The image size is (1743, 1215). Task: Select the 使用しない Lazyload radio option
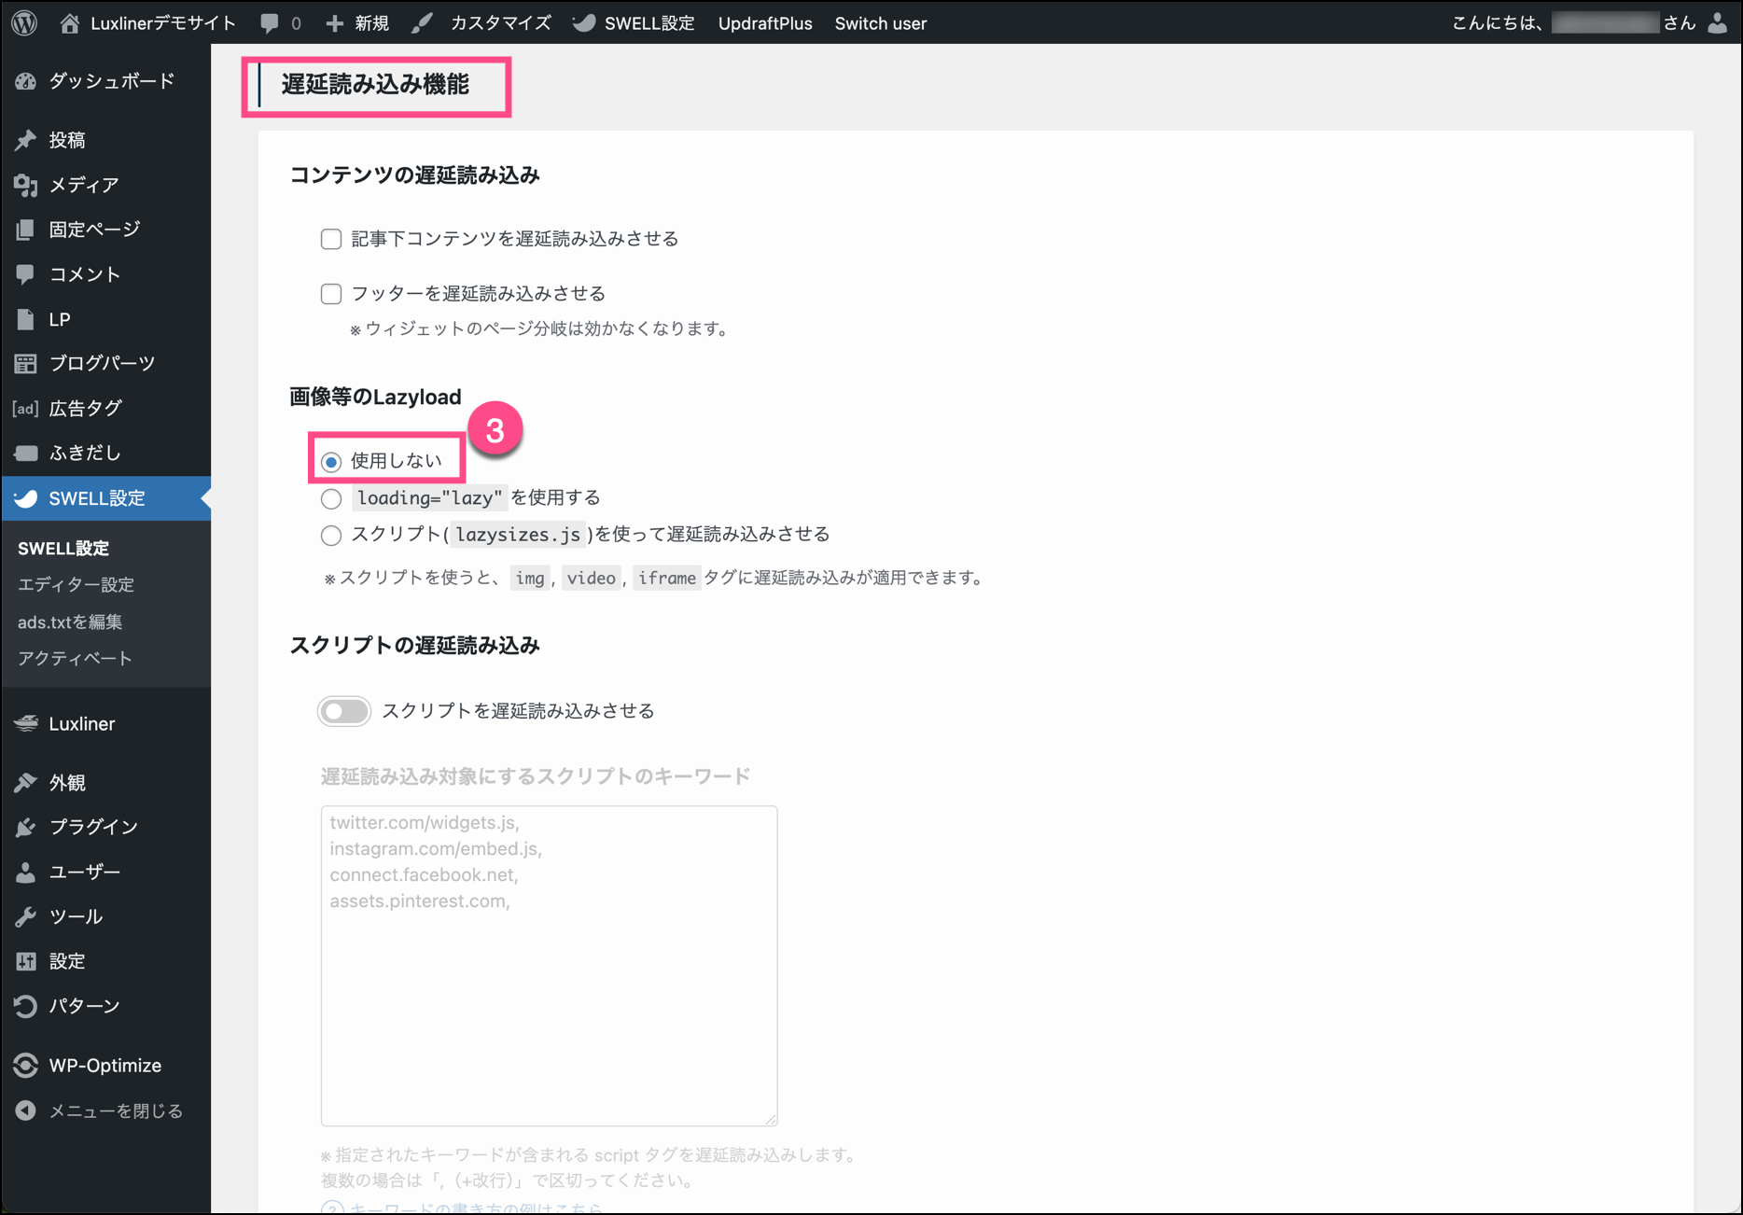[x=331, y=462]
